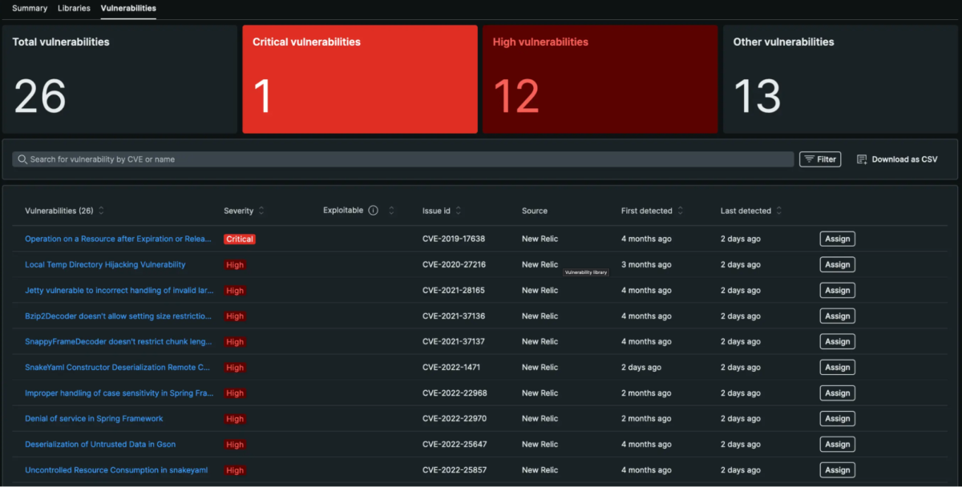
Task: Click the Source column header
Action: pyautogui.click(x=534, y=210)
